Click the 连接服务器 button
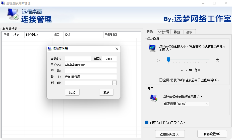The width and height of the screenshot is (232, 140). coord(170,134)
